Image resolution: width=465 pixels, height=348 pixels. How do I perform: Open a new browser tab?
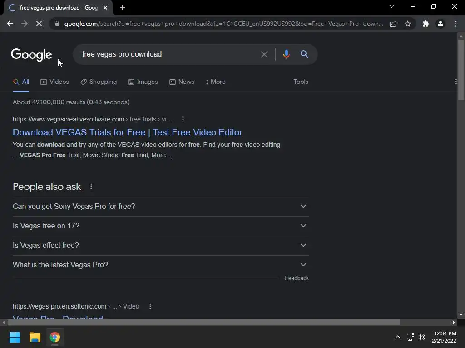[123, 8]
